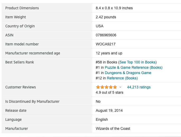This screenshot has height=137, width=181.
Task: Open the 44,213 ratings link
Action: pyautogui.click(x=139, y=87)
